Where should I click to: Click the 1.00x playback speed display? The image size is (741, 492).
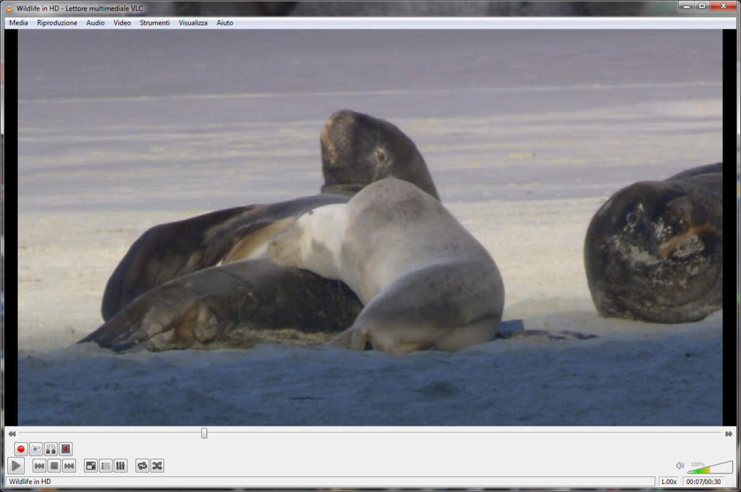click(669, 481)
